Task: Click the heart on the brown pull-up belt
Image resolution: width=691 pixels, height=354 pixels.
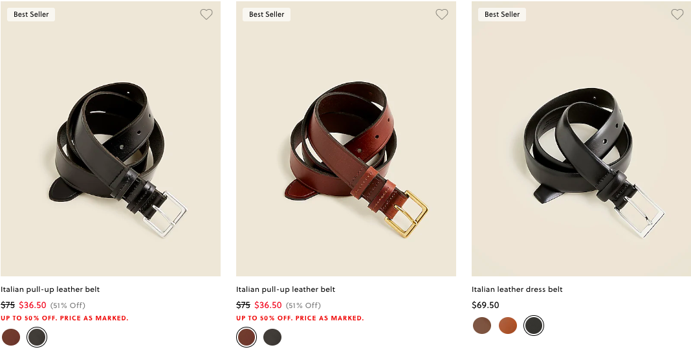Action: 441,14
